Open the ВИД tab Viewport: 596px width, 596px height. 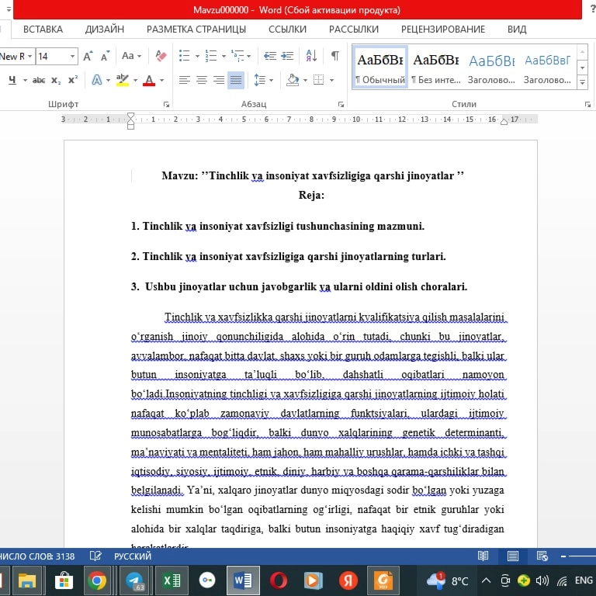(x=517, y=29)
